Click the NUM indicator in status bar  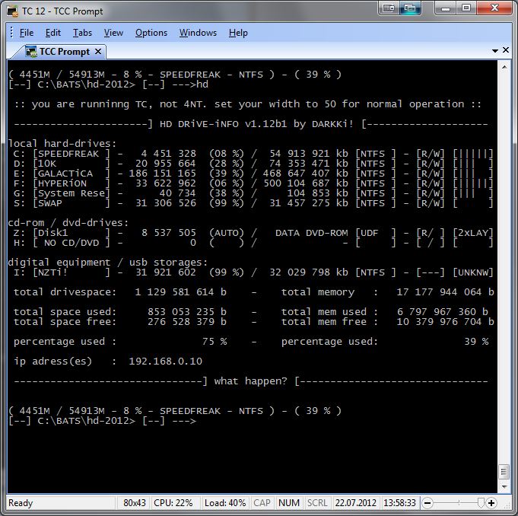pyautogui.click(x=289, y=503)
